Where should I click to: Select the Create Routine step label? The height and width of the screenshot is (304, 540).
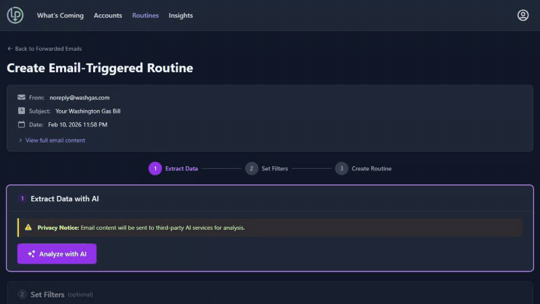371,168
